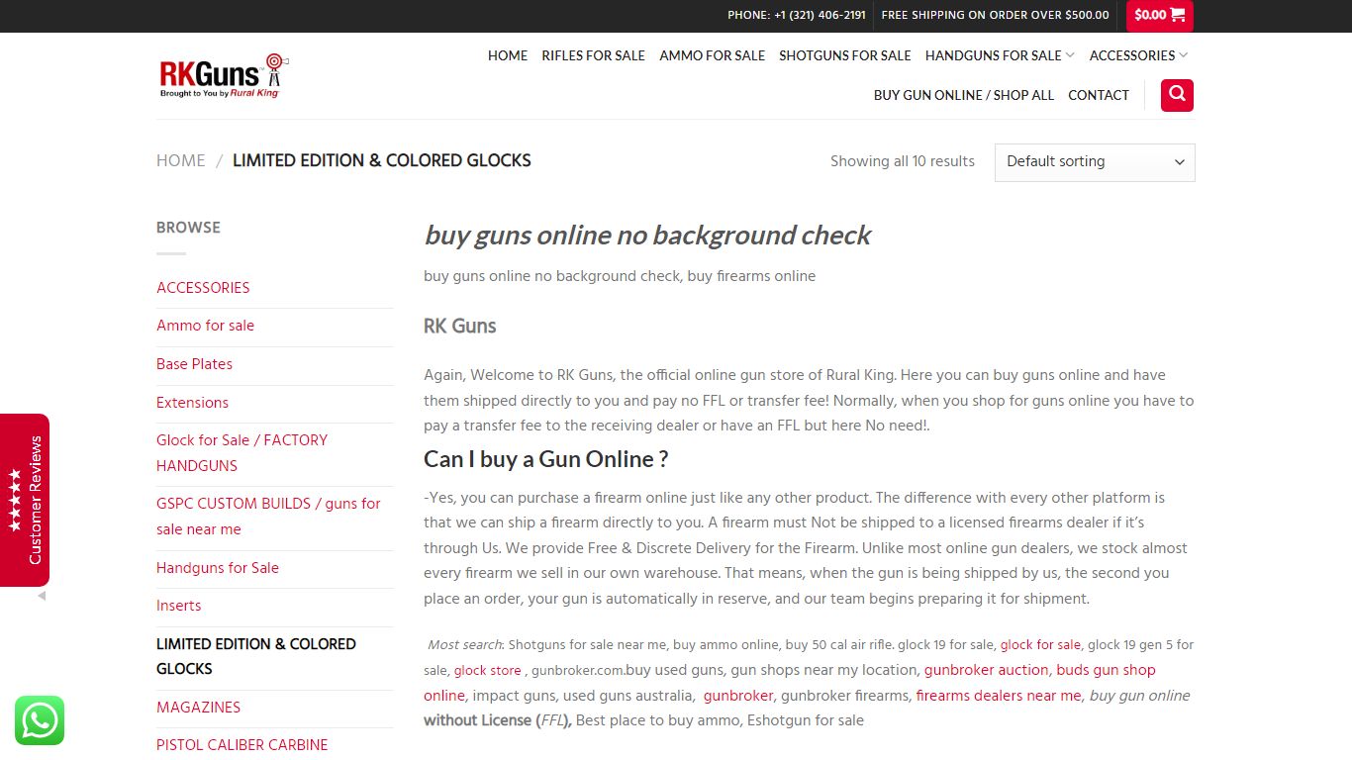The width and height of the screenshot is (1352, 760).
Task: Click the RKGuns logo
Action: 223,76
